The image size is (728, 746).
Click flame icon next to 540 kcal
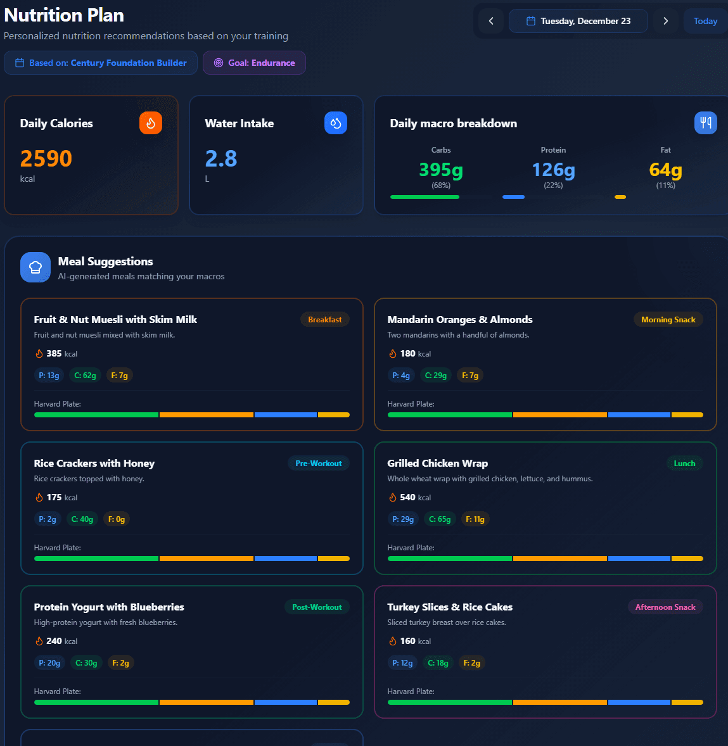[x=393, y=498]
